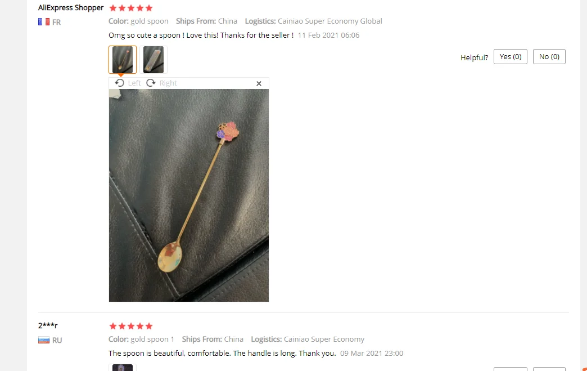This screenshot has height=371, width=587.
Task: Click the 'Omg so cute a spoon' review text
Action: (201, 35)
